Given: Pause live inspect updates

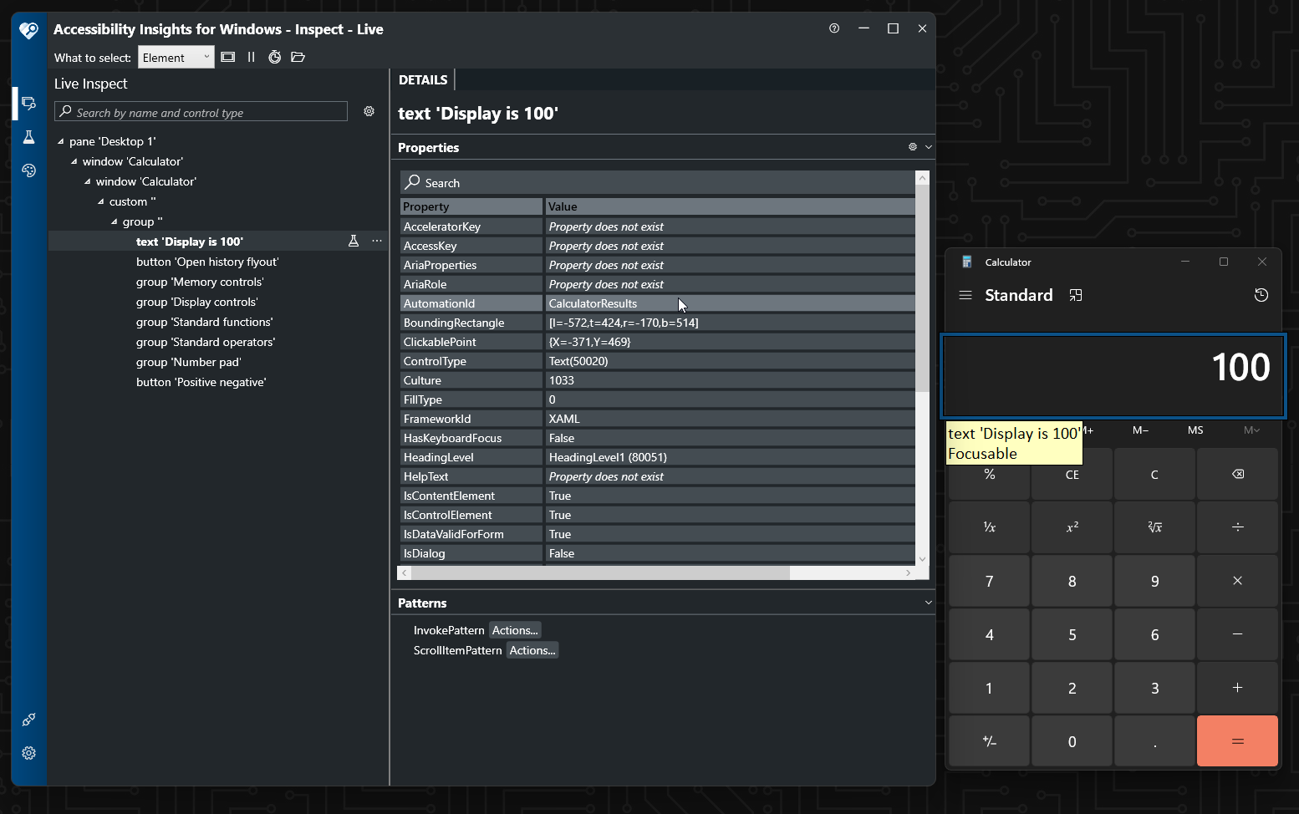Looking at the screenshot, I should [251, 57].
